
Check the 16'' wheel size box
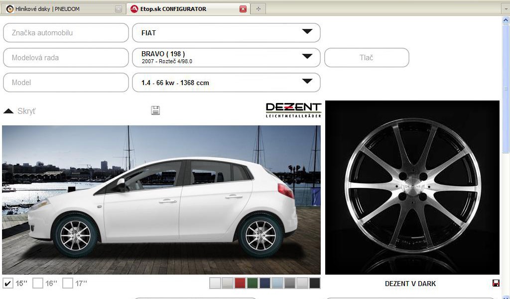coord(38,283)
